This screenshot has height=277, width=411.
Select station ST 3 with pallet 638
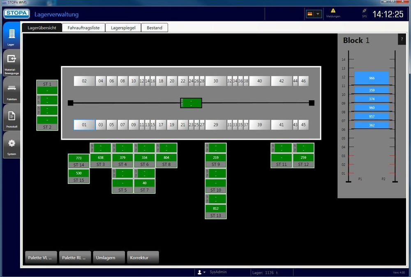coord(101,161)
